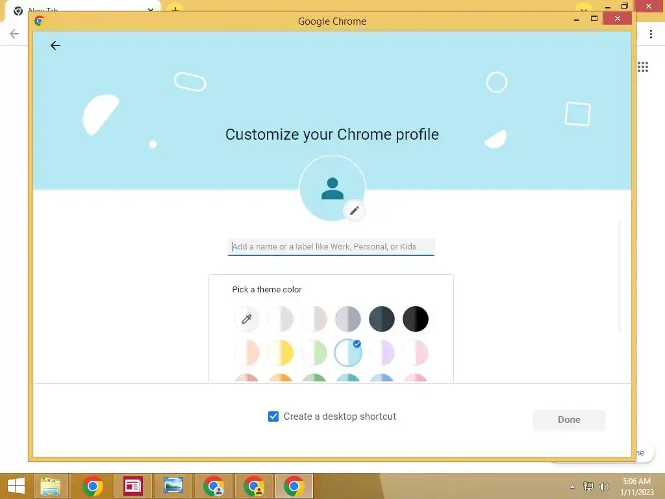Open the red news app on taskbar
This screenshot has width=665, height=499.
tap(132, 486)
